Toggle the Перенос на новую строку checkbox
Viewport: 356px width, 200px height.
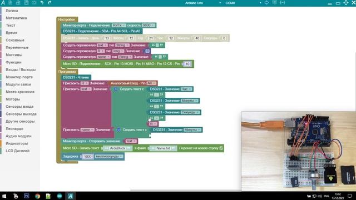click(221, 148)
